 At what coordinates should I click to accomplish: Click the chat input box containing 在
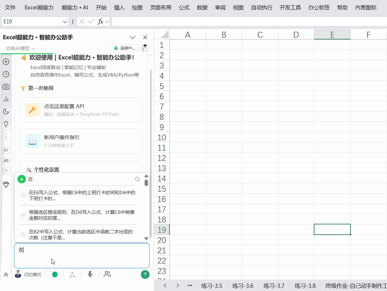point(82,256)
